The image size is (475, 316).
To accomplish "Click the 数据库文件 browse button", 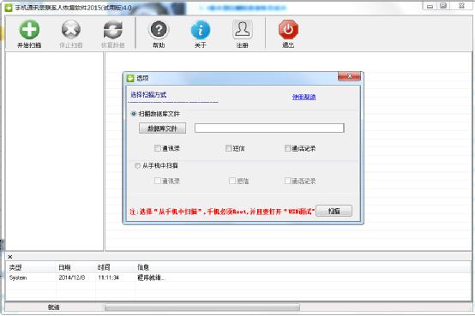I will click(162, 128).
